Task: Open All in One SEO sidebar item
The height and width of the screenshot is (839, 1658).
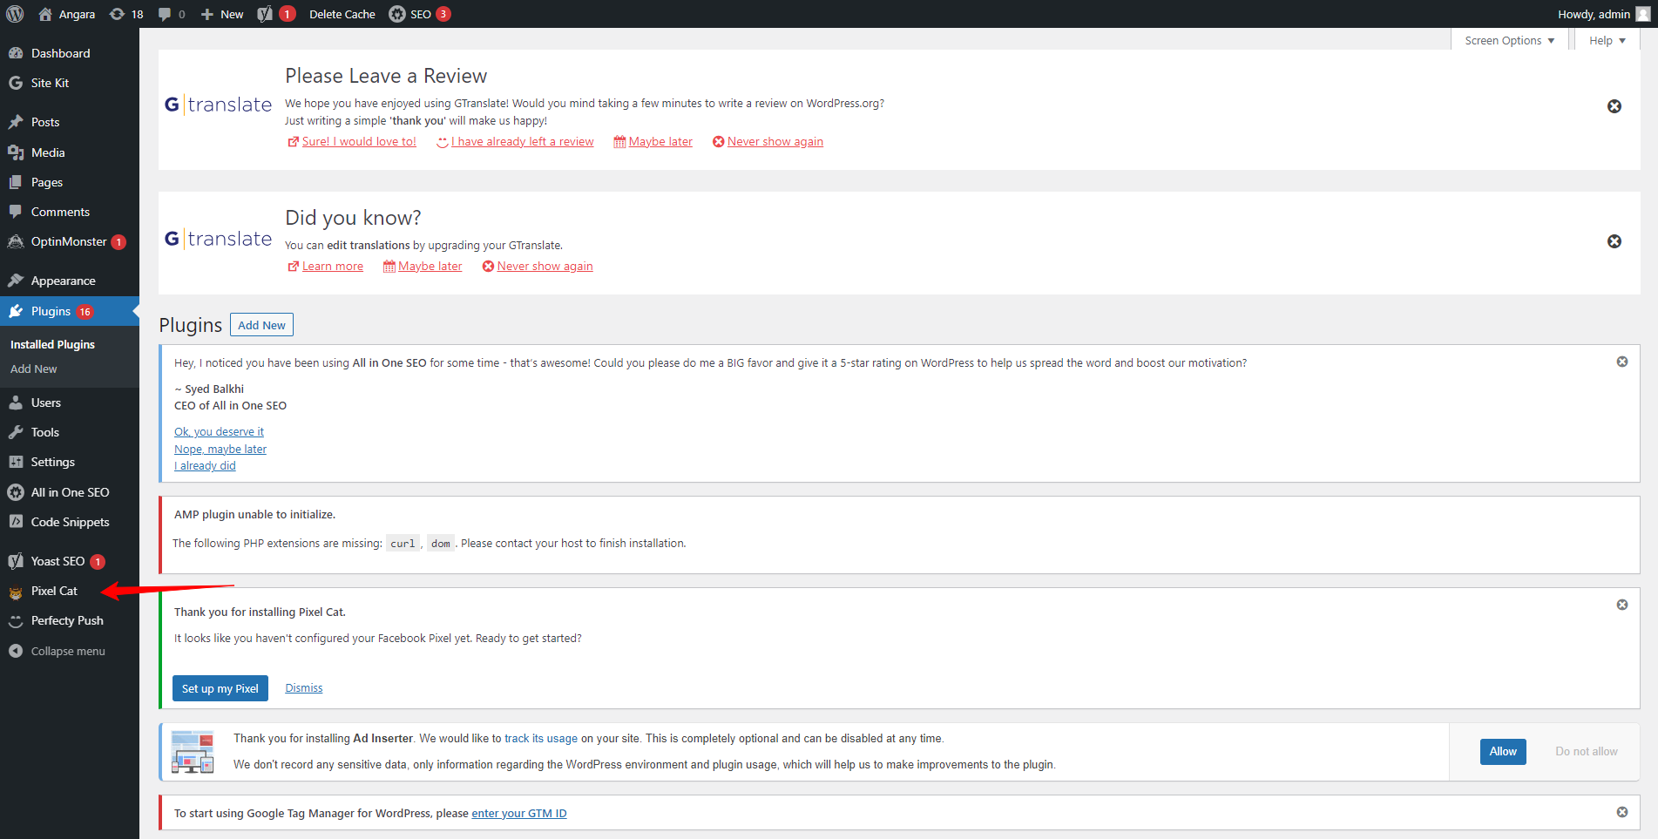Action: [70, 492]
